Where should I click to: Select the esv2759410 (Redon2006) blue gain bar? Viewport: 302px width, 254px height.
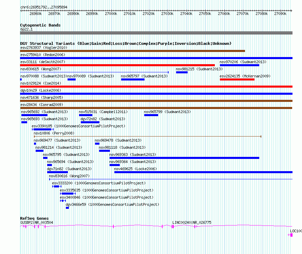[156, 58]
